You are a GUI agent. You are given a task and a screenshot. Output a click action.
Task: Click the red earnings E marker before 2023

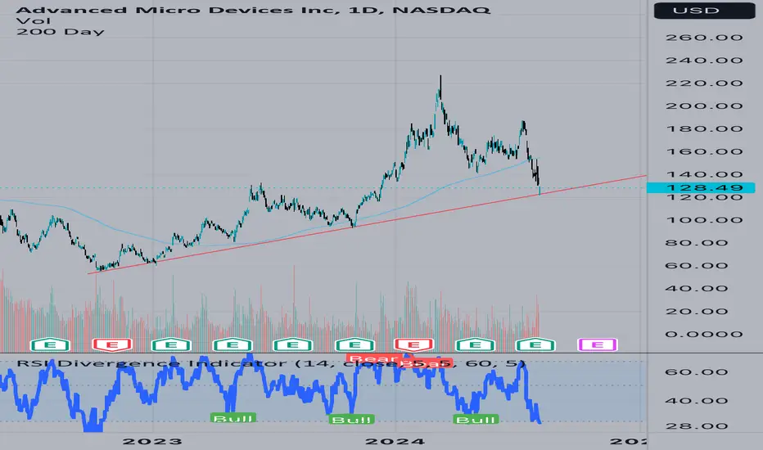(x=112, y=345)
